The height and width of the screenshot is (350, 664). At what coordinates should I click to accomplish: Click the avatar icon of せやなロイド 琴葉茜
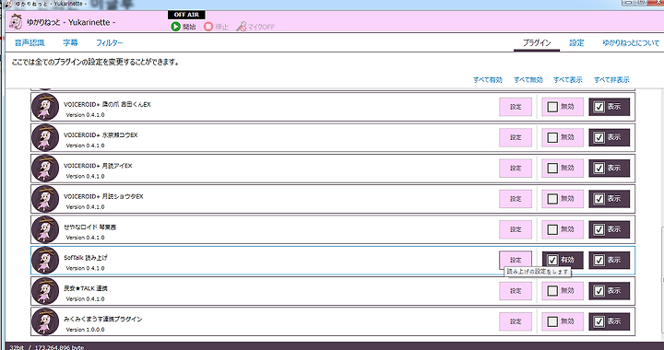coord(45,229)
